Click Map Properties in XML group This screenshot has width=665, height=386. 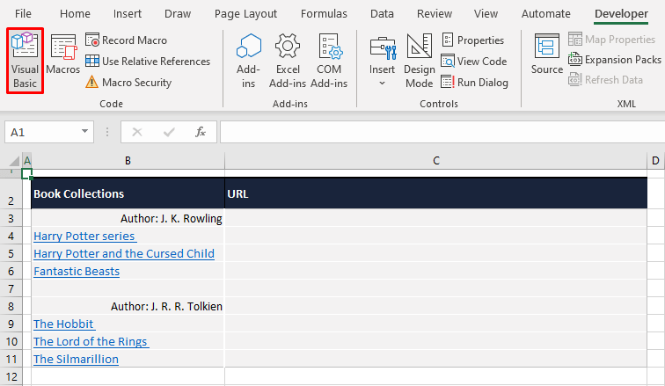point(612,40)
